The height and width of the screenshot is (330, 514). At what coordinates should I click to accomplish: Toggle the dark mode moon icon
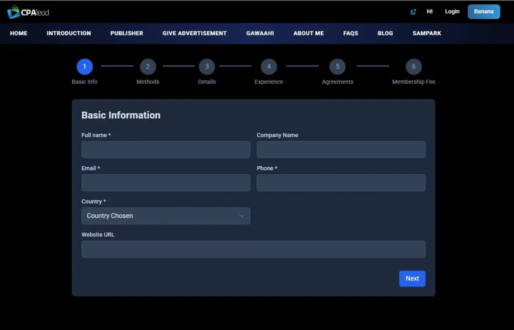tap(413, 12)
